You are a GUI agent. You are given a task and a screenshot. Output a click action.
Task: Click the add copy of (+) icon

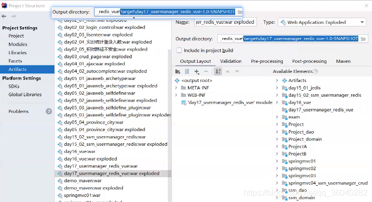pos(197,71)
